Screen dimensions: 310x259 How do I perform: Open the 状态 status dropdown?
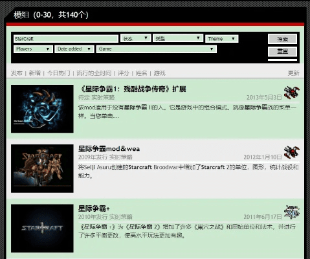tap(135, 39)
